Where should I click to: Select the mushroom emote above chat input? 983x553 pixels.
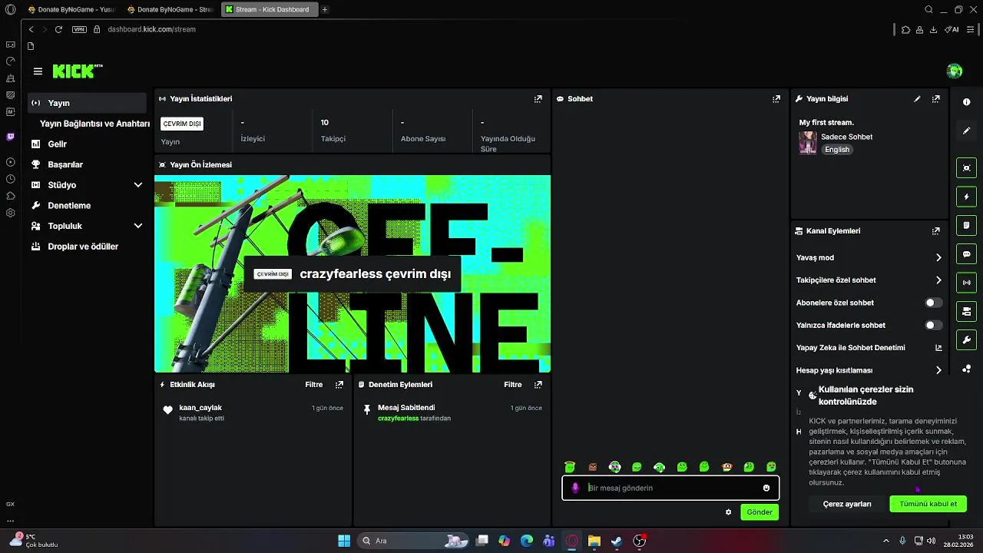726,467
